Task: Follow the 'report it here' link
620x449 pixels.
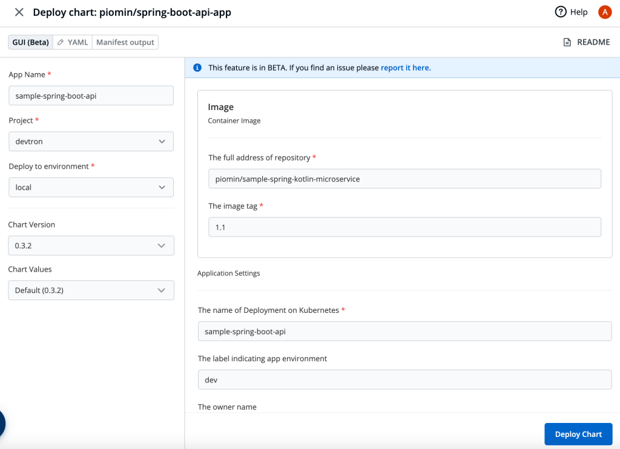Action: 406,68
